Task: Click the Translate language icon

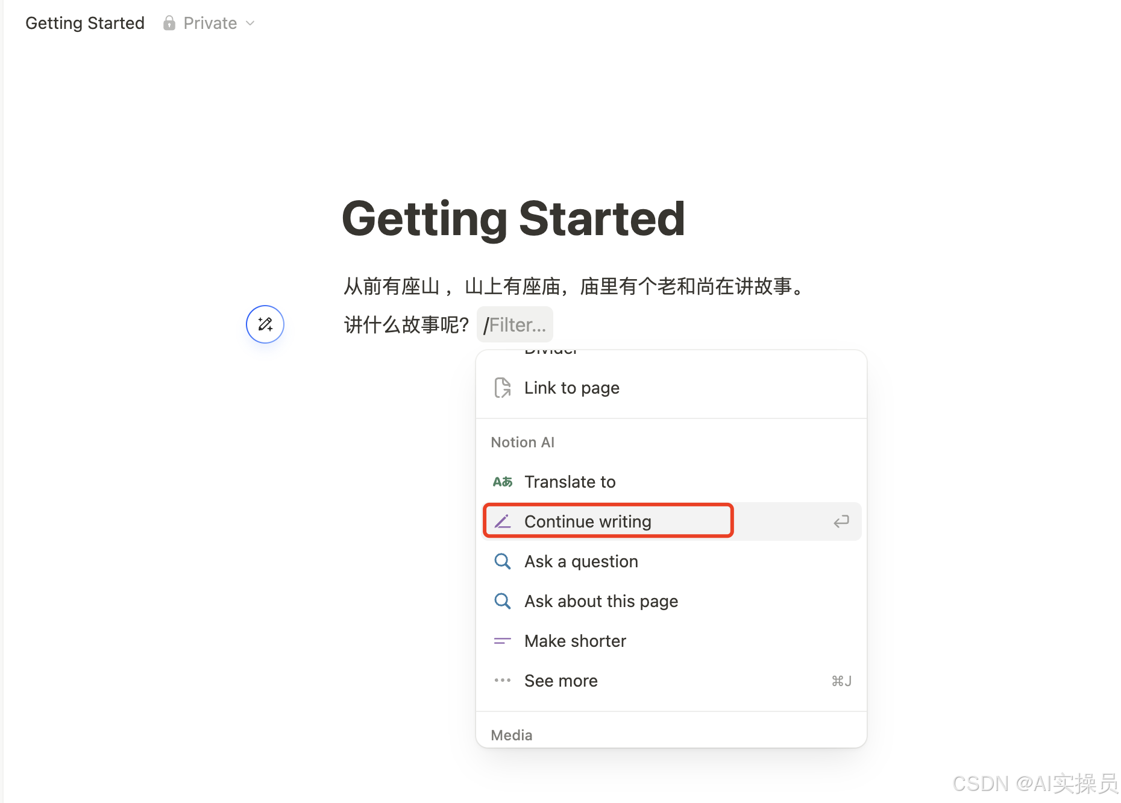Action: tap(503, 482)
